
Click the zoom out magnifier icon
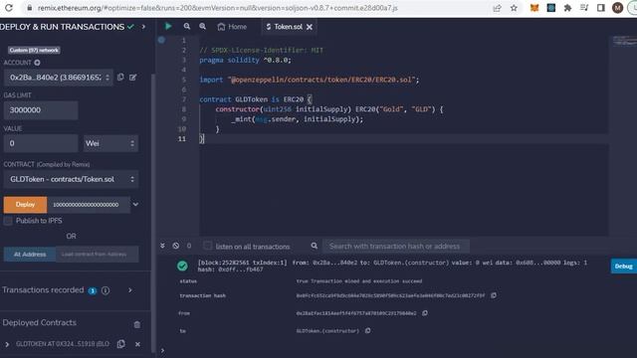click(x=186, y=27)
